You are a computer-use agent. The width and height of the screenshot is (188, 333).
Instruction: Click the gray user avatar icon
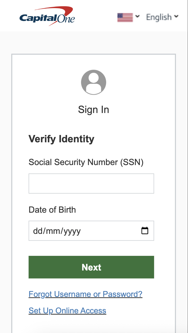(94, 82)
